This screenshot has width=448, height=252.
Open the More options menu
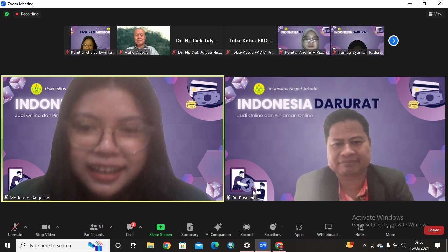[390, 230]
